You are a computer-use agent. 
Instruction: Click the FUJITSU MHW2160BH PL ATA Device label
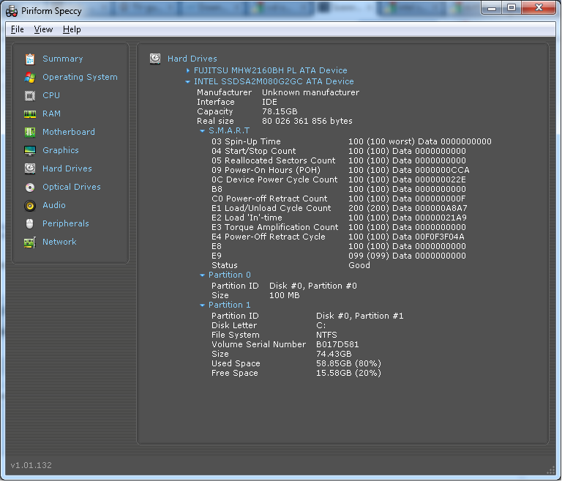271,70
